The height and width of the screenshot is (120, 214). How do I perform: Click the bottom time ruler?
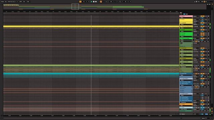(91, 116)
